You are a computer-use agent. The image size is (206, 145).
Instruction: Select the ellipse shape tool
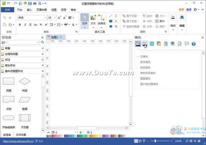(111, 27)
